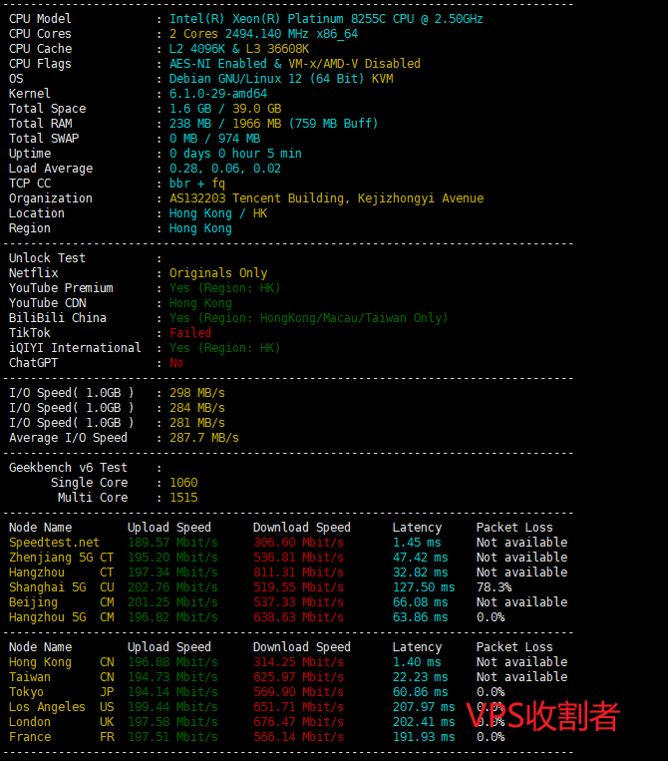This screenshot has width=668, height=761.
Task: Click the CPU Model value Intel Xeon Platinum
Action: pyautogui.click(x=326, y=19)
